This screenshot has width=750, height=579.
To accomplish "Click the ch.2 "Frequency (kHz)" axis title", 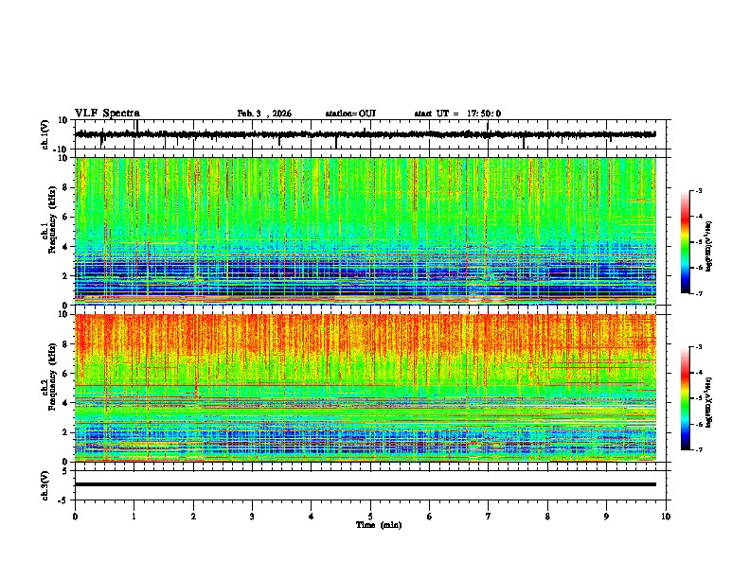I will tap(52, 377).
